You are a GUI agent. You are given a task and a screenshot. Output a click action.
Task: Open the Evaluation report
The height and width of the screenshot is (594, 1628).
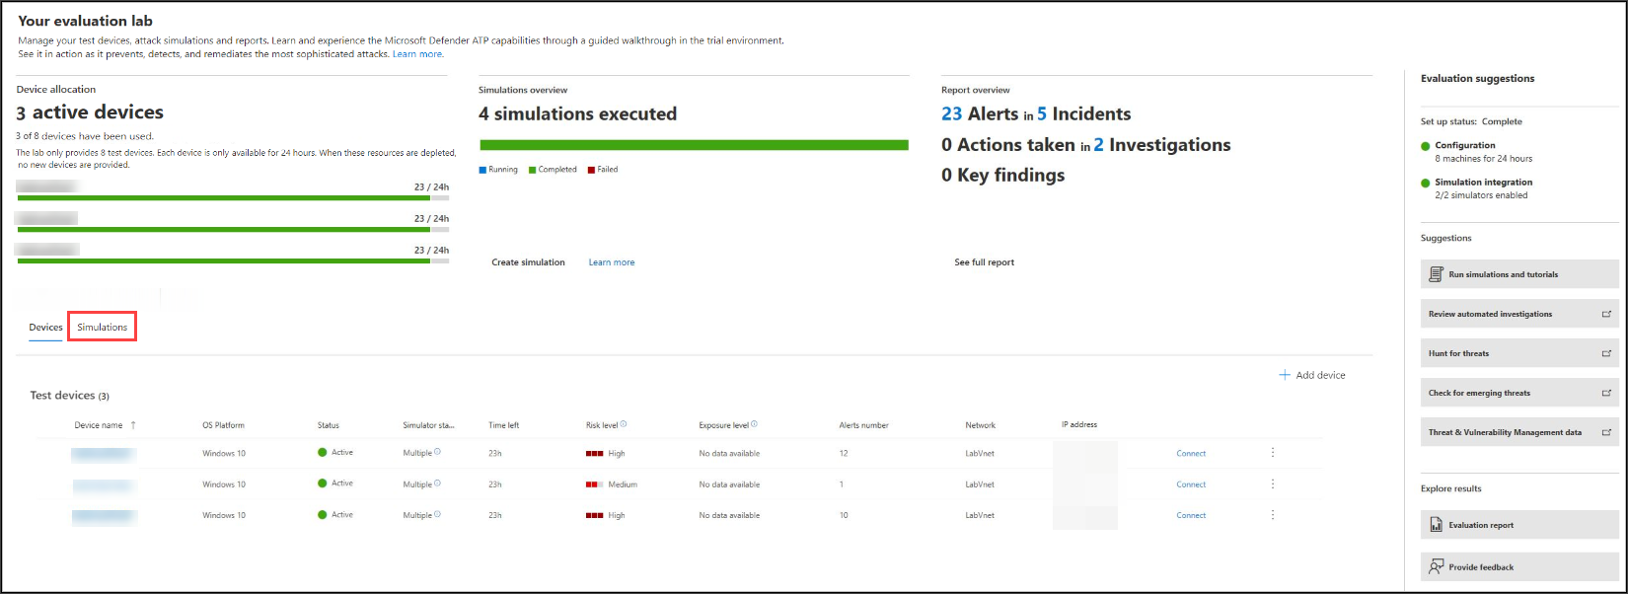click(1519, 525)
